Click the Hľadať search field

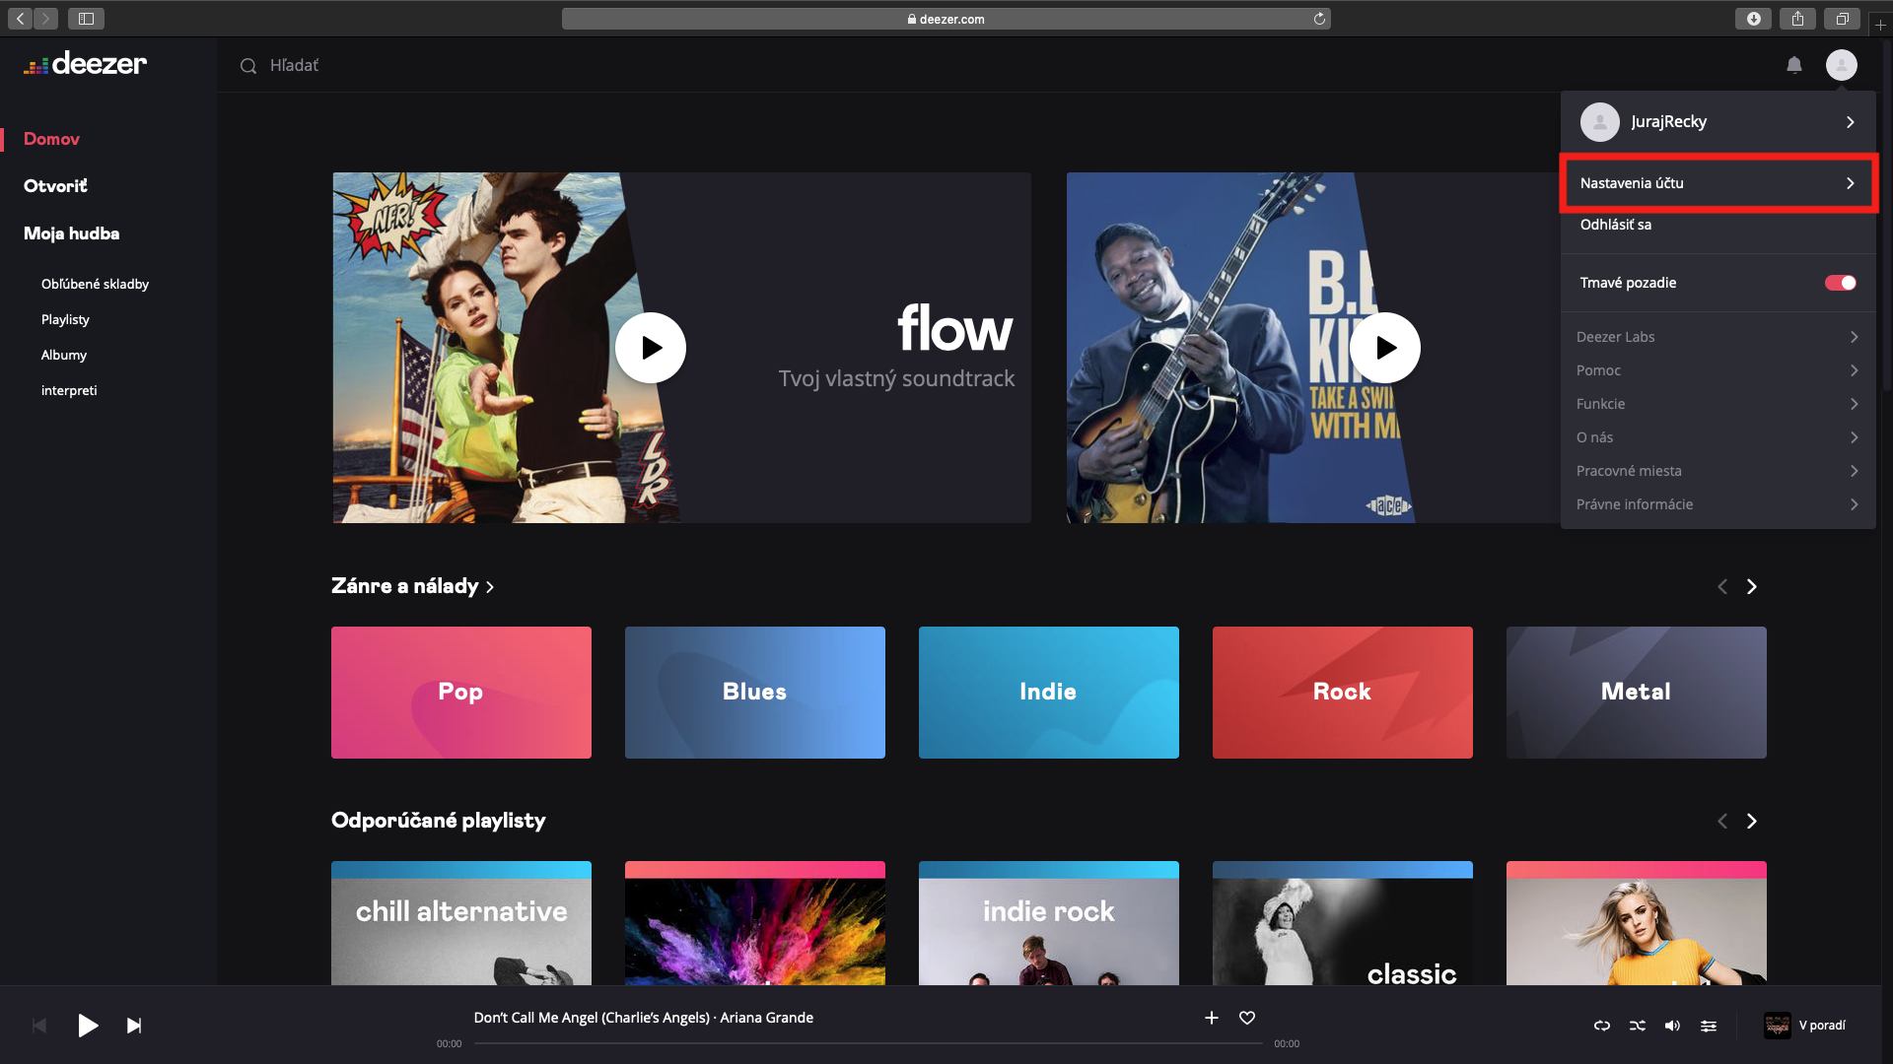(x=294, y=66)
